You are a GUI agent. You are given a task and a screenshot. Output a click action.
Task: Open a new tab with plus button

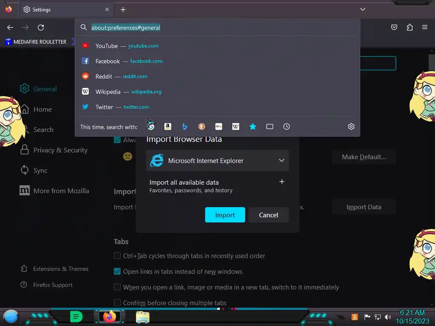(x=123, y=10)
